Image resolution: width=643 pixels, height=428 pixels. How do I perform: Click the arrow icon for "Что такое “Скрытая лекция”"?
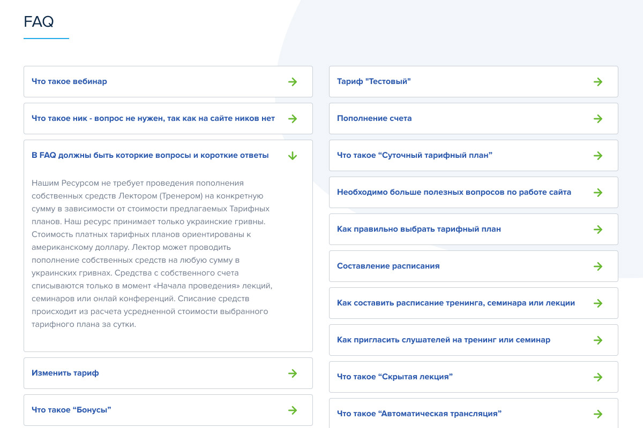pos(597,377)
